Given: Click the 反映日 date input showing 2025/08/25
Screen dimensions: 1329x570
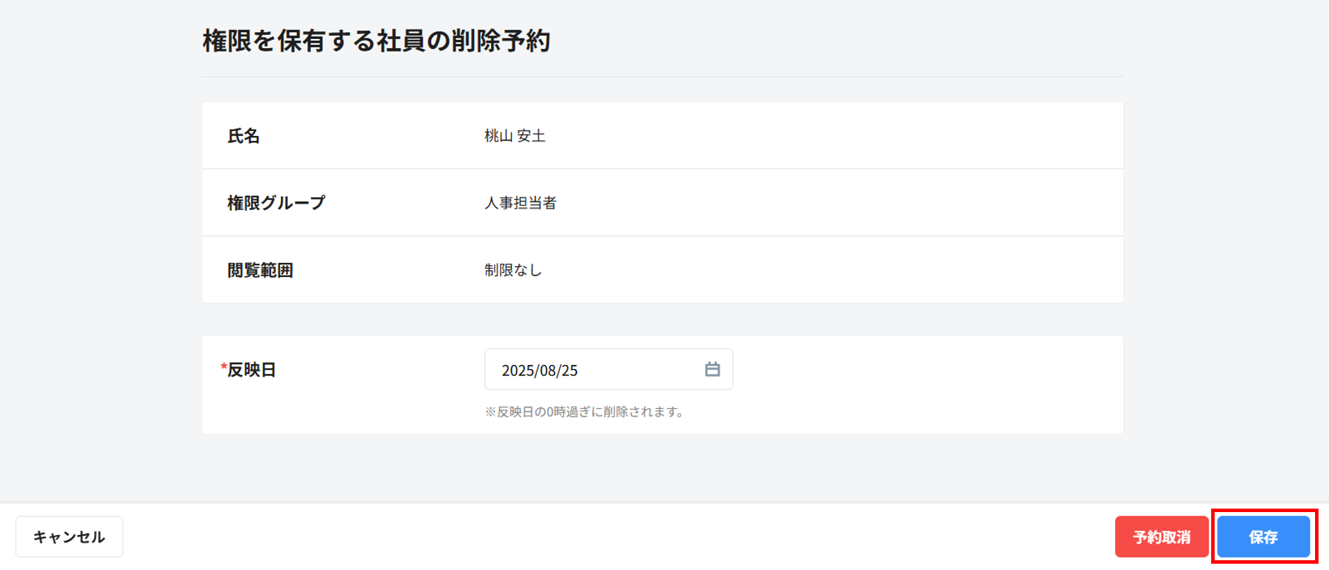Looking at the screenshot, I should pyautogui.click(x=593, y=370).
